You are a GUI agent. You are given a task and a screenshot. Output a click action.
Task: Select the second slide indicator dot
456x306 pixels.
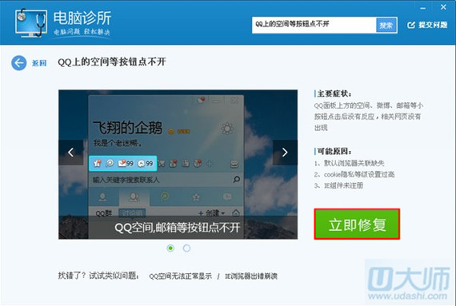186,248
